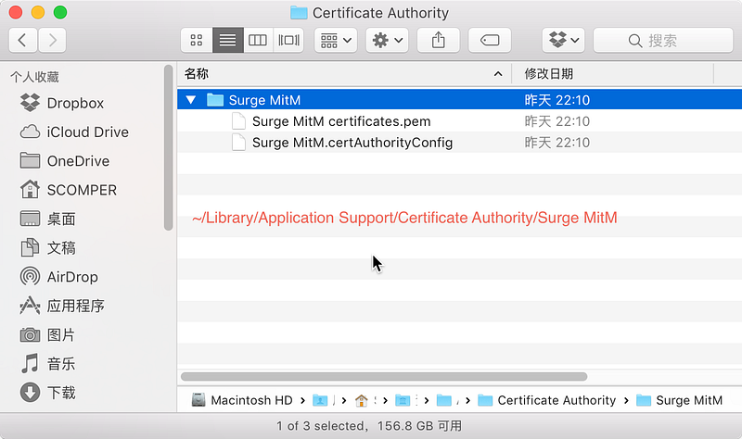
Task: Open iCloud Drive in the sidebar
Action: click(74, 132)
